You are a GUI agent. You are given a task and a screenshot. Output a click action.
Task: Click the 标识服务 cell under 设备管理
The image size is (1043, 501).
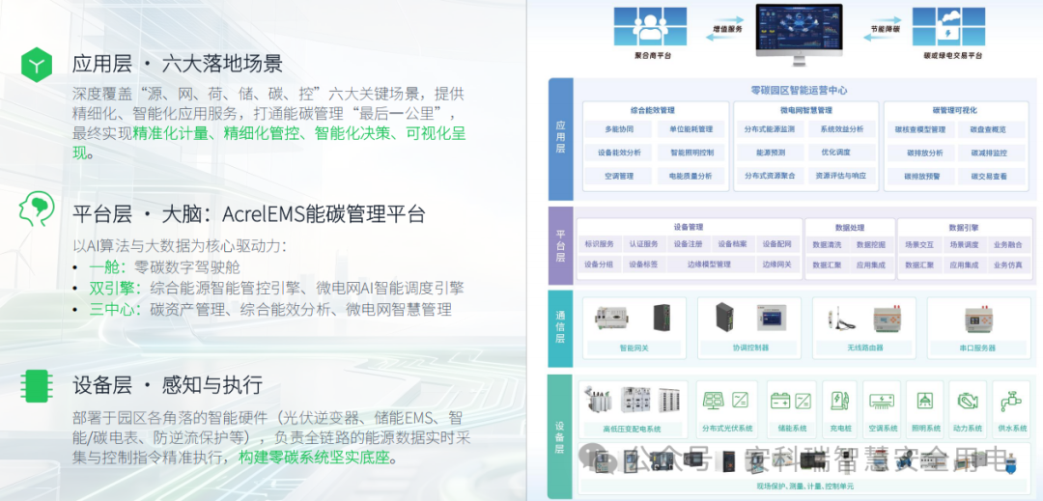pos(599,244)
